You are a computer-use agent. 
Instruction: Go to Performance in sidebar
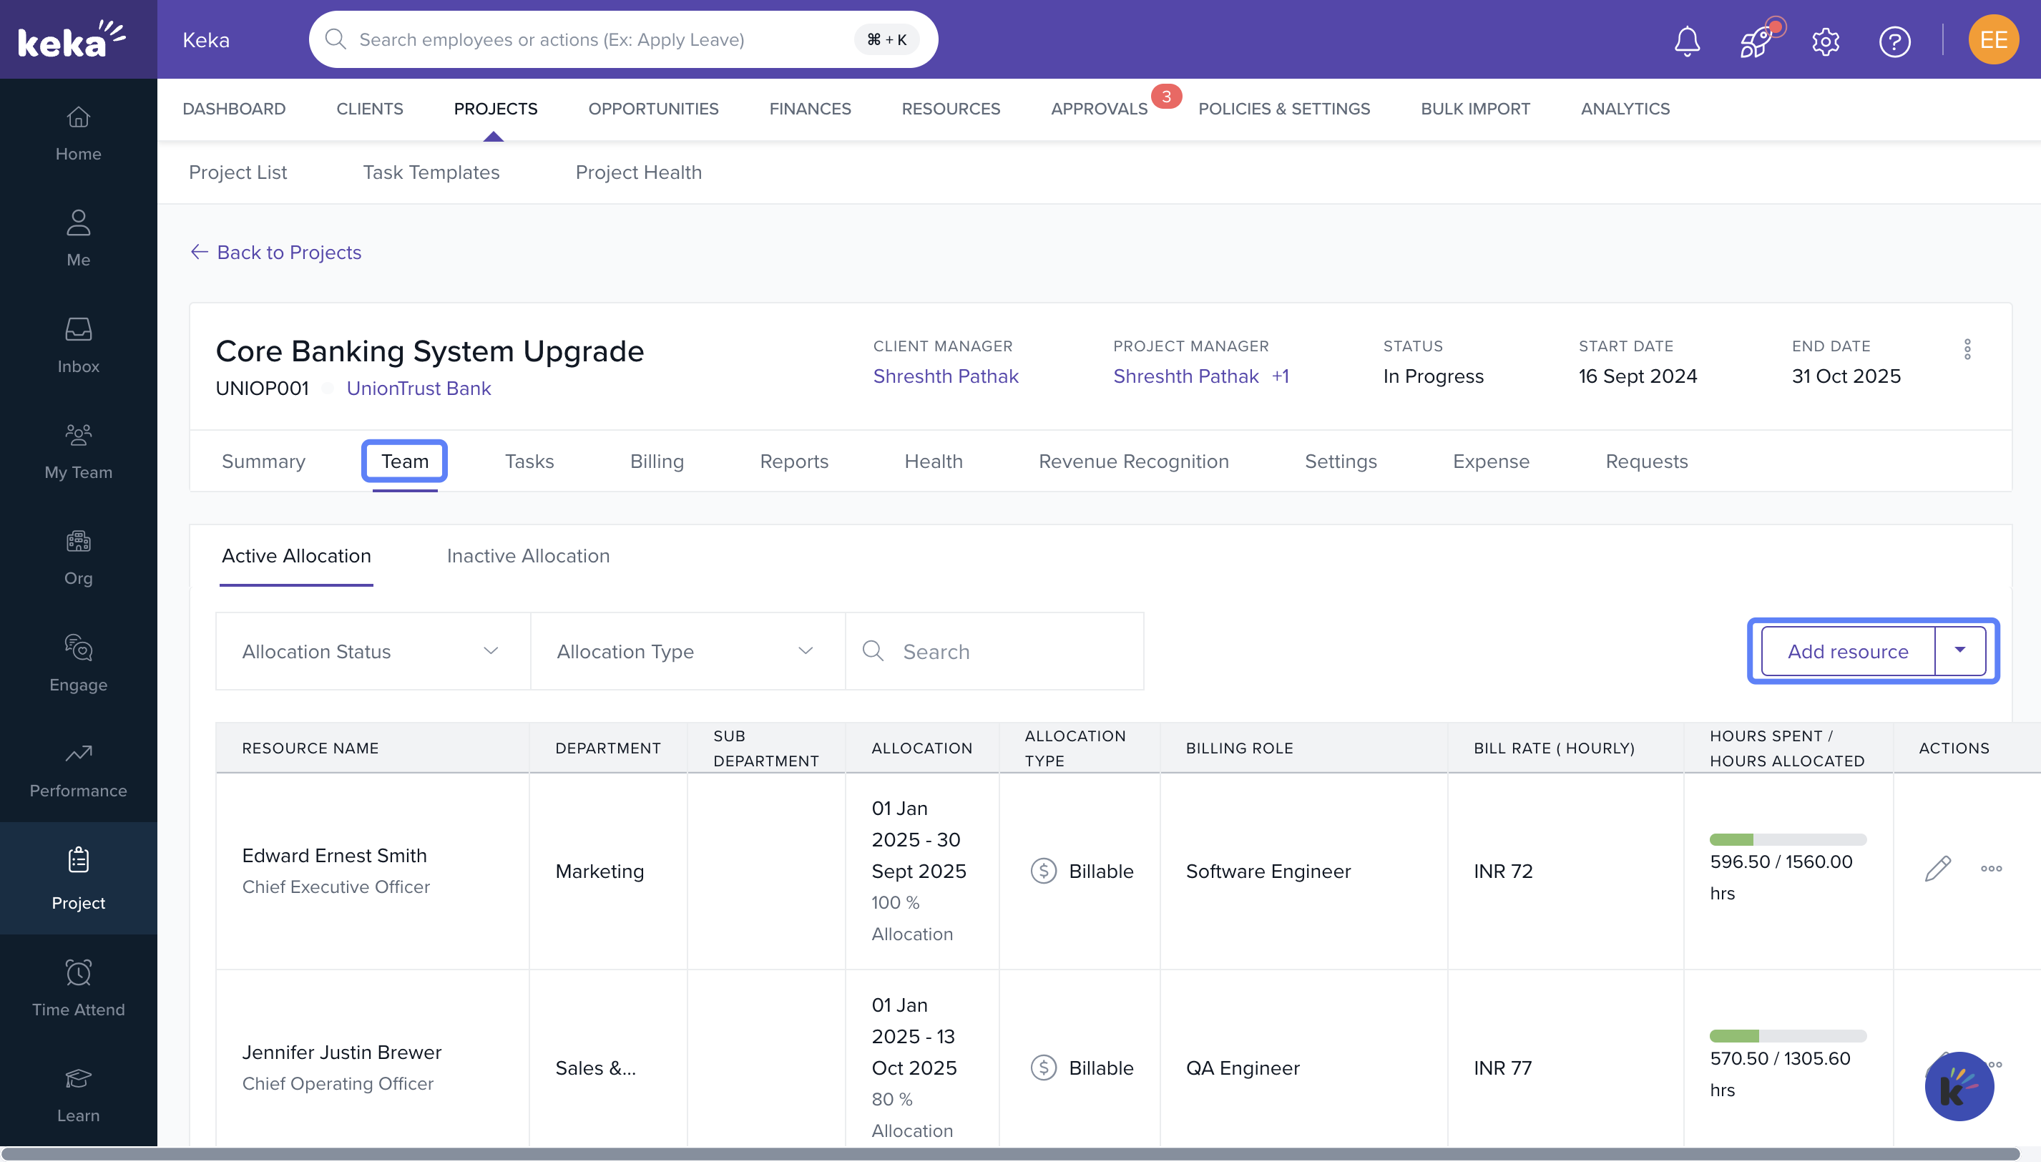[x=78, y=770]
